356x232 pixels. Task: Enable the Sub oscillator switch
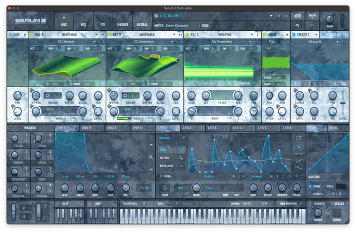point(11,34)
